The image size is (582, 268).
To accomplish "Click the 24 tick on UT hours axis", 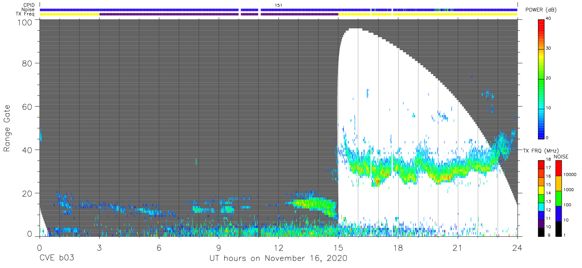I will pyautogui.click(x=518, y=247).
